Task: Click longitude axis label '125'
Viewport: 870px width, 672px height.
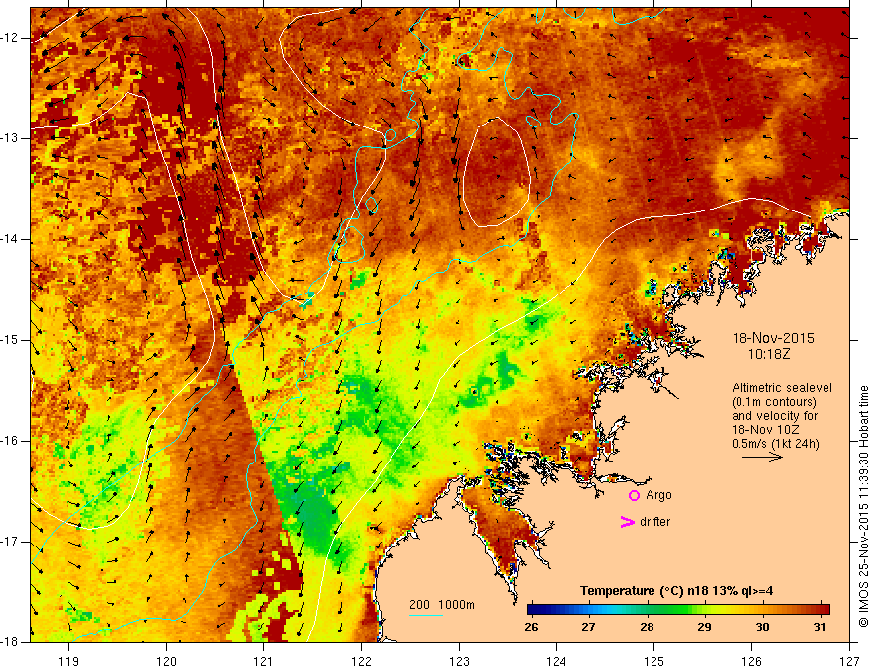Action: [x=654, y=661]
